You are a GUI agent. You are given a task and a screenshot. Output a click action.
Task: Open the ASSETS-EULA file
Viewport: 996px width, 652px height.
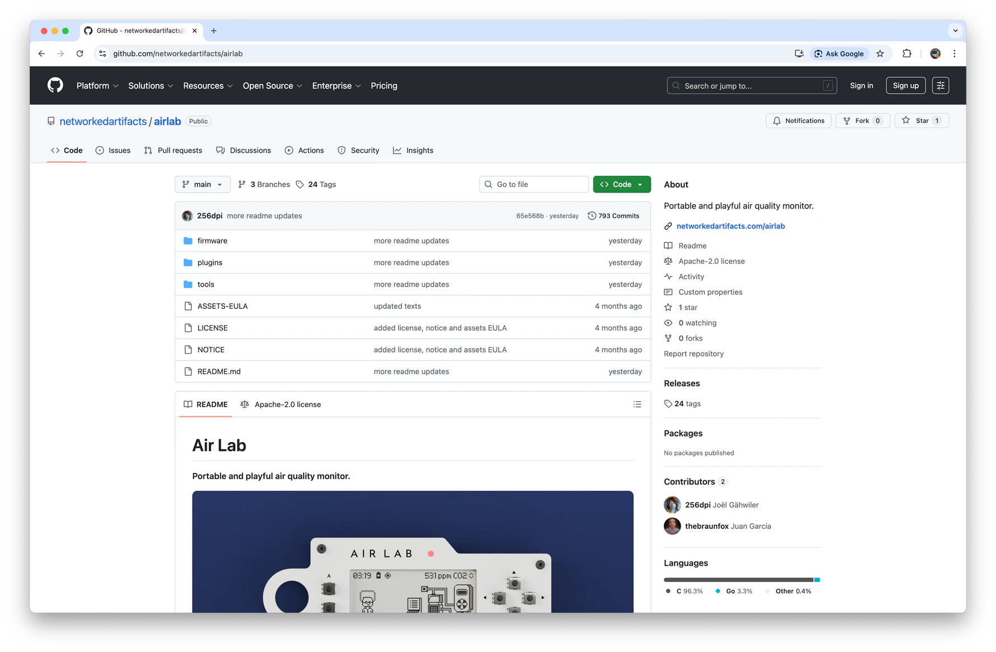coord(222,306)
